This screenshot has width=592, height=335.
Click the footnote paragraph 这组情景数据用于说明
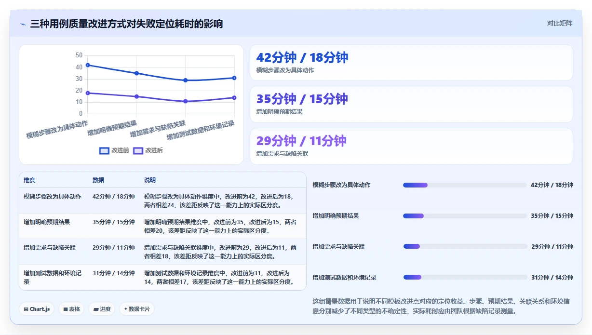click(x=442, y=306)
